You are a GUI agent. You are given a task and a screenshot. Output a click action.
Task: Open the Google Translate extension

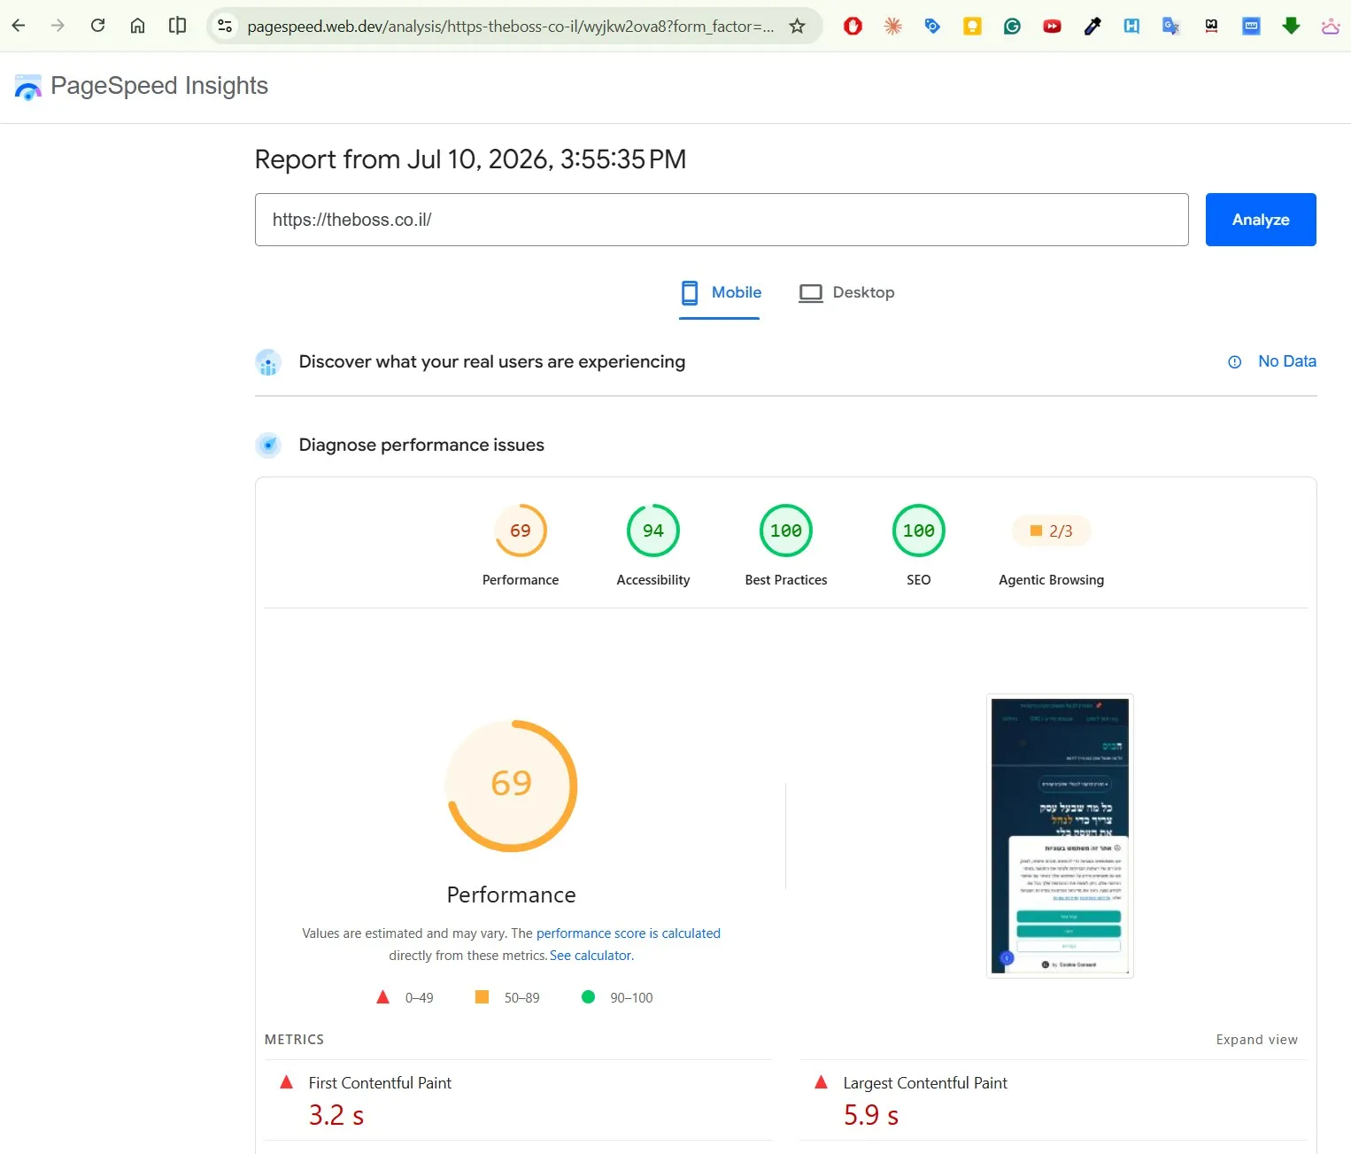coord(1171,26)
